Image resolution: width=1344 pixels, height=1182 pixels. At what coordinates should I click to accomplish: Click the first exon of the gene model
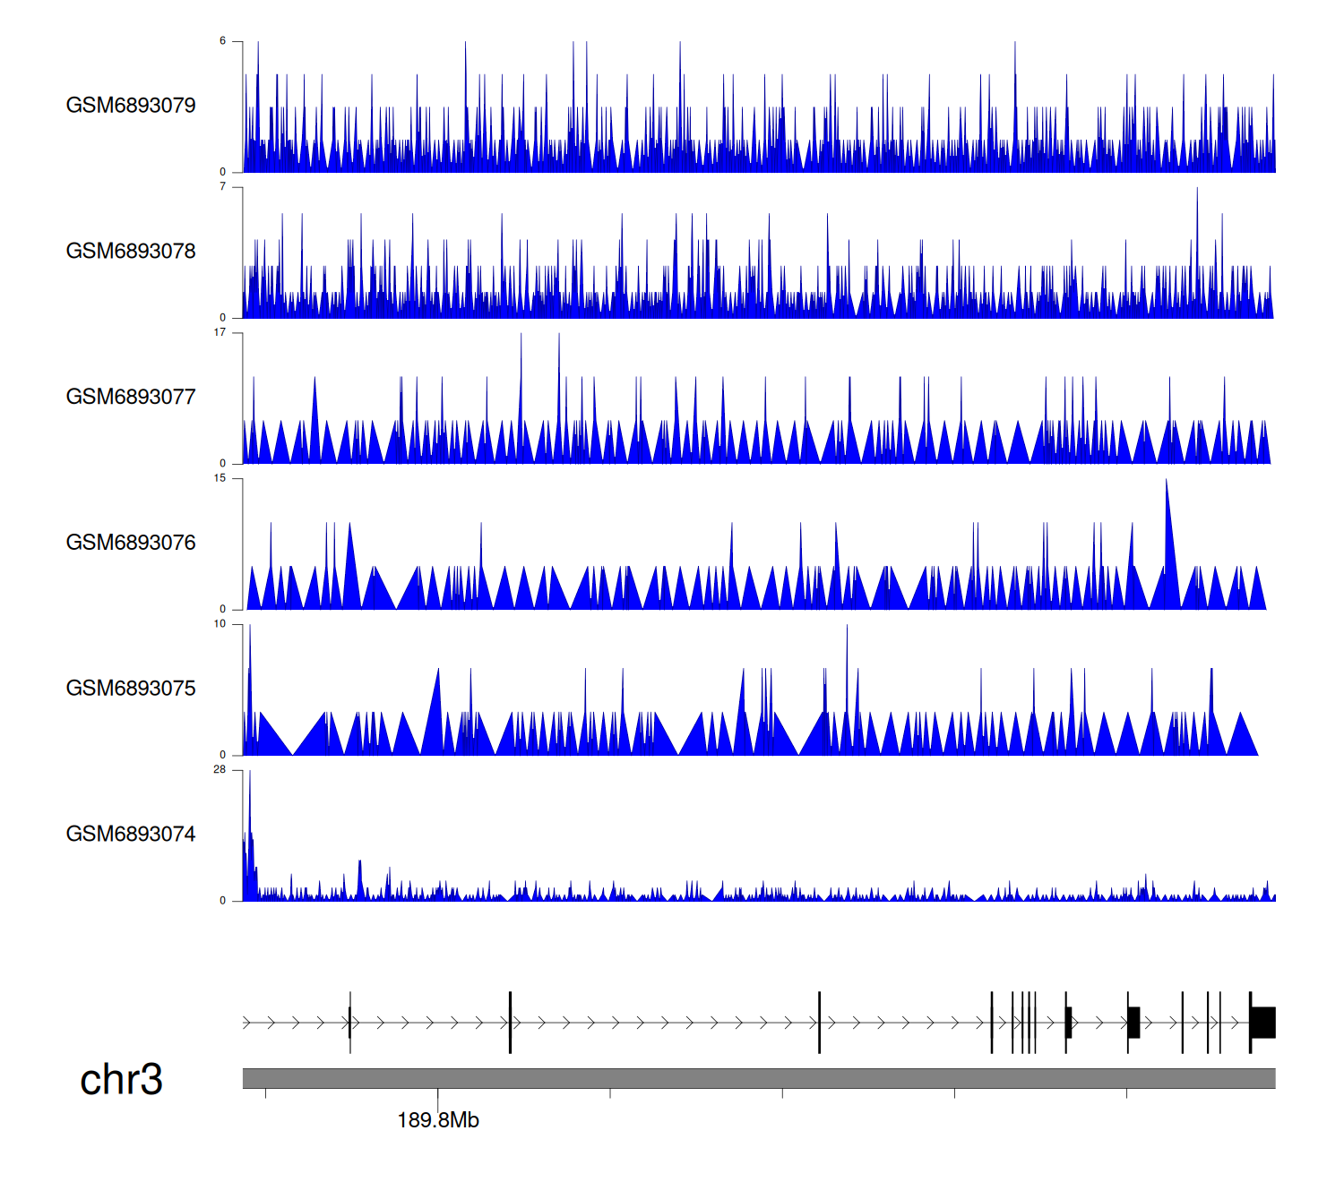click(x=349, y=1023)
